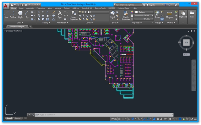201x125 pixels.
Task: Open the layer selection dropdown
Action: [x=94, y=12]
